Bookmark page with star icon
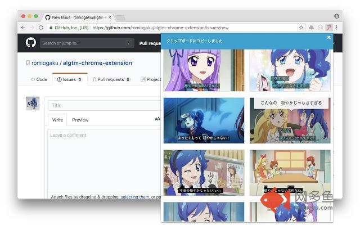The height and width of the screenshot is (225, 360). point(301,28)
